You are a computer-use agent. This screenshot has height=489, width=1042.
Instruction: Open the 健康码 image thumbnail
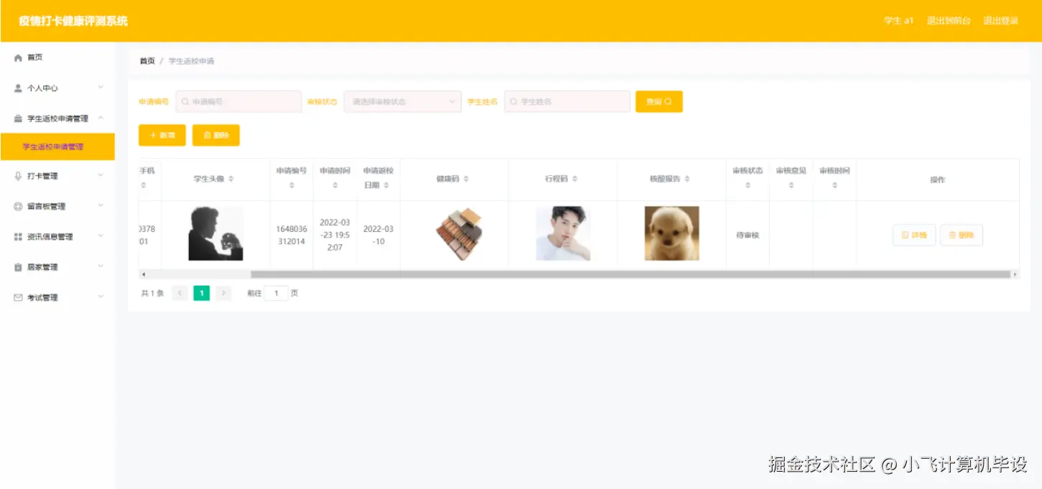pyautogui.click(x=459, y=234)
